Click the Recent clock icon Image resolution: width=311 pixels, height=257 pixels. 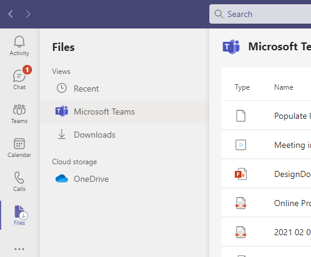pos(62,88)
